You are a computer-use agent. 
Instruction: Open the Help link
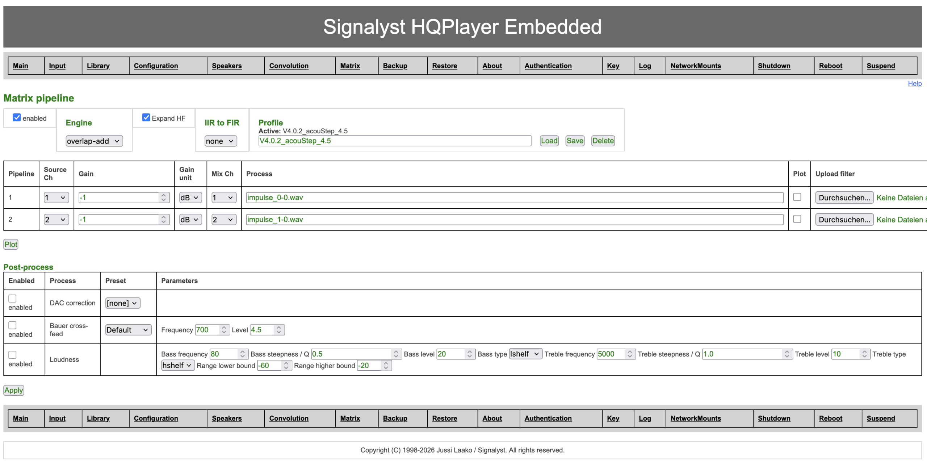[x=915, y=84]
